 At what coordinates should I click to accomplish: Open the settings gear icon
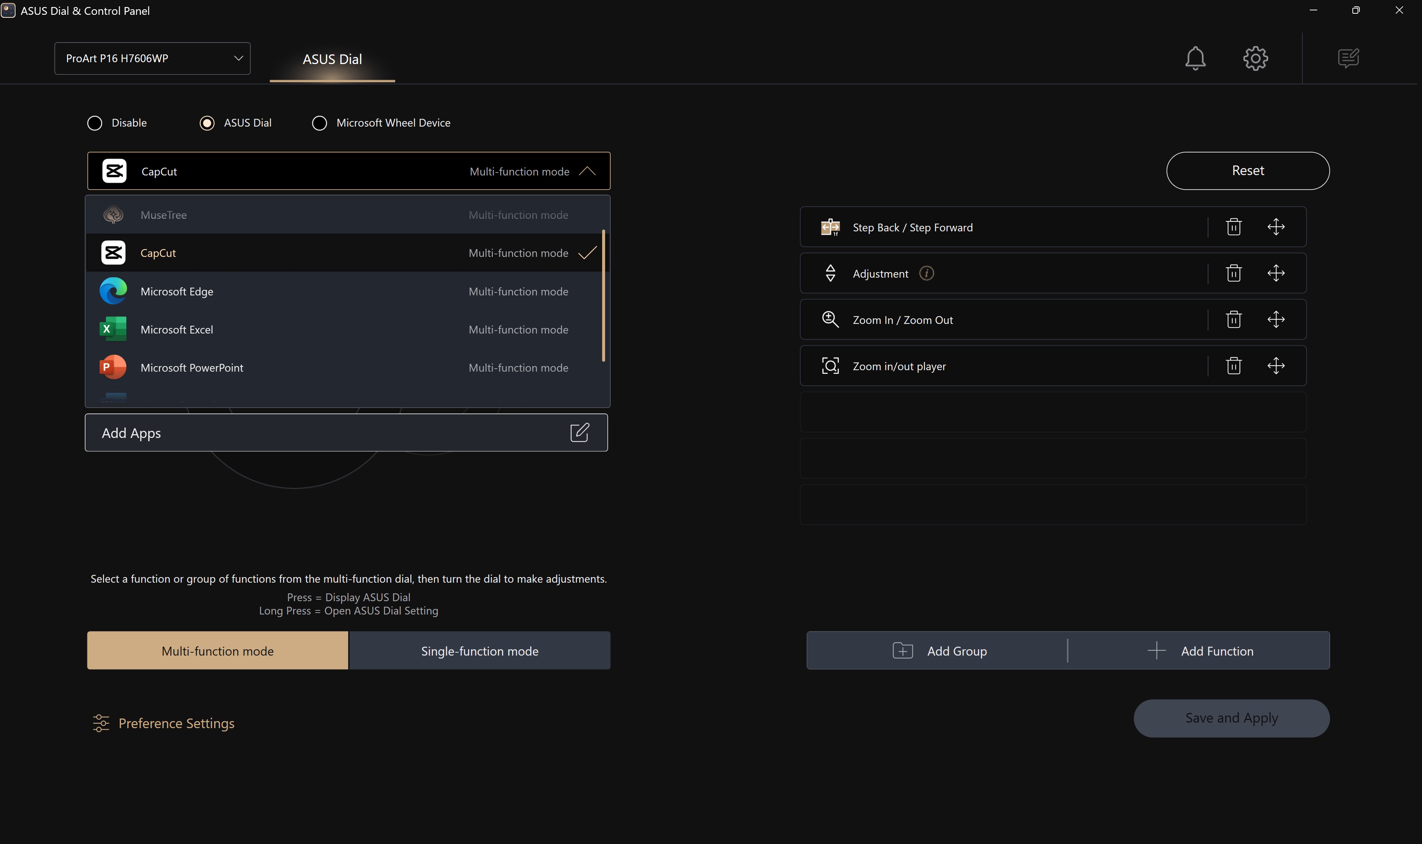click(1255, 58)
